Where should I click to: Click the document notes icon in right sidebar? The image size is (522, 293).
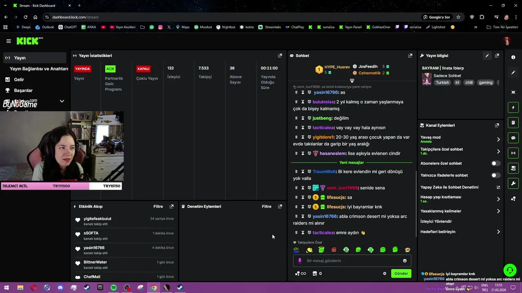513,122
